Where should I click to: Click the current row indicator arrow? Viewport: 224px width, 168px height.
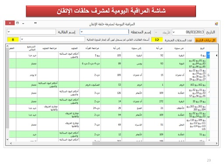(217, 55)
